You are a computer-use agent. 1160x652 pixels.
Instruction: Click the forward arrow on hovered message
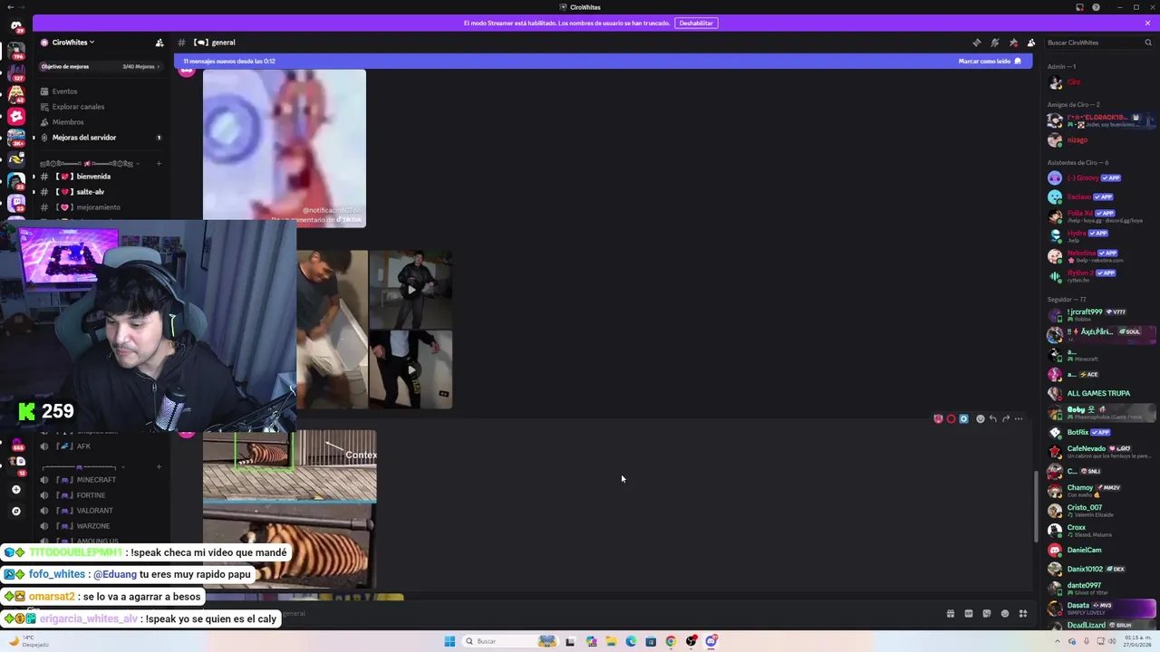pyautogui.click(x=1006, y=419)
